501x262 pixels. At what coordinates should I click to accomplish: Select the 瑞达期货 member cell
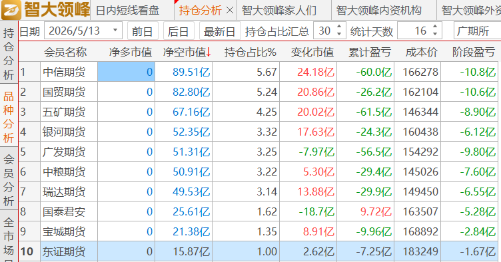click(69, 192)
